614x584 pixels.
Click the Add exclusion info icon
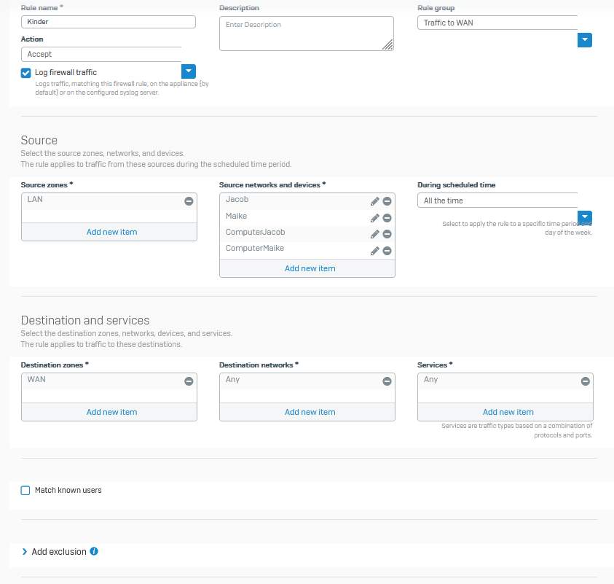click(94, 552)
